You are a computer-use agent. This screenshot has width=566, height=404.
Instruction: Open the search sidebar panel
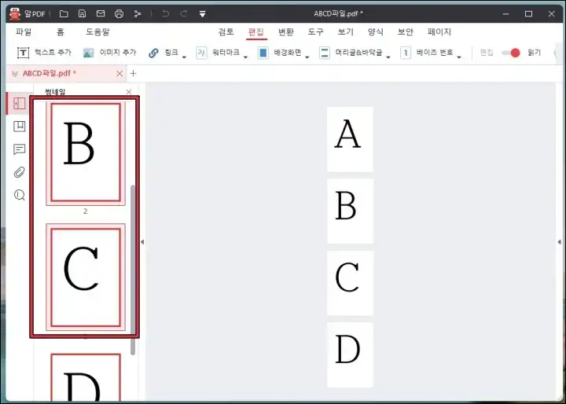[19, 195]
